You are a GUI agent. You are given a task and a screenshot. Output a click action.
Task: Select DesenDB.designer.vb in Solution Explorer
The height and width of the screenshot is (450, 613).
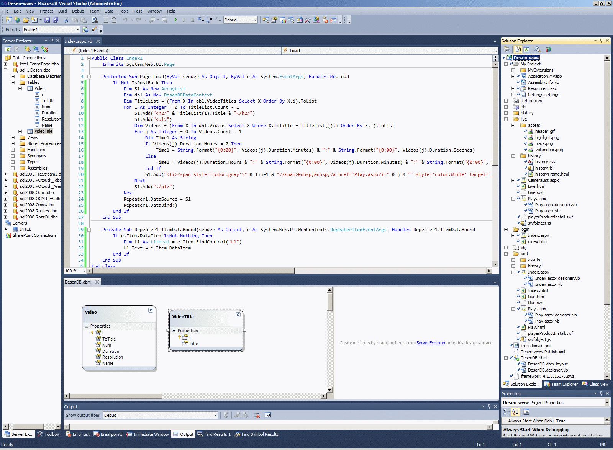click(x=547, y=370)
